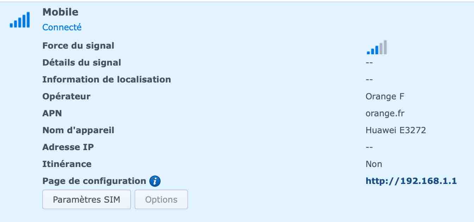Click the Force du signal label
This screenshot has width=474, height=222.
point(78,46)
